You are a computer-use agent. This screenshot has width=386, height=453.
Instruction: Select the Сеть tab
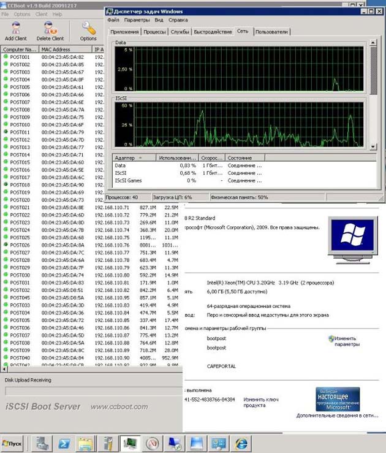pos(243,31)
